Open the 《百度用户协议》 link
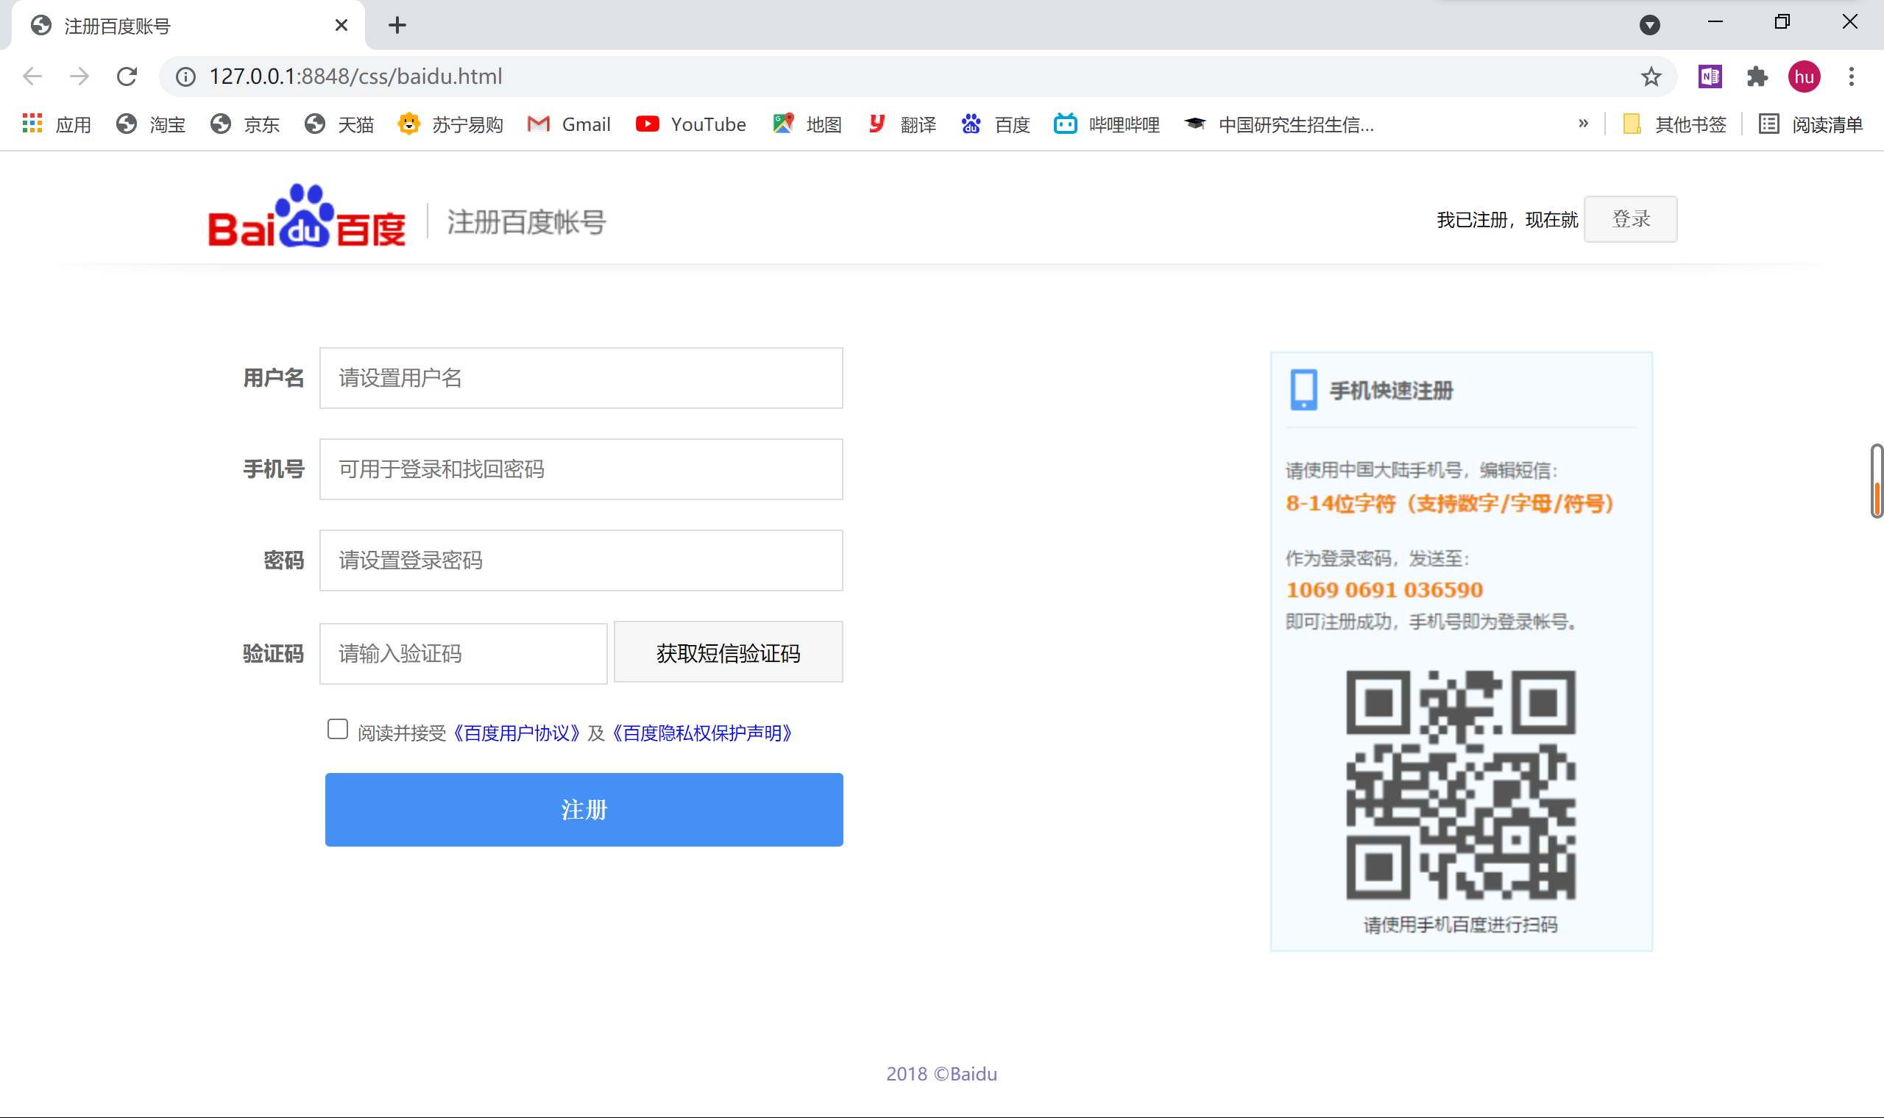The height and width of the screenshot is (1118, 1884). [516, 733]
